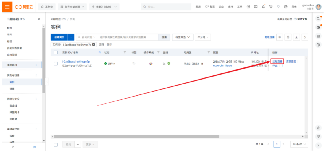Open 密钥对 in the sidebar
Screen dimensions: 327x157
click(x=13, y=119)
